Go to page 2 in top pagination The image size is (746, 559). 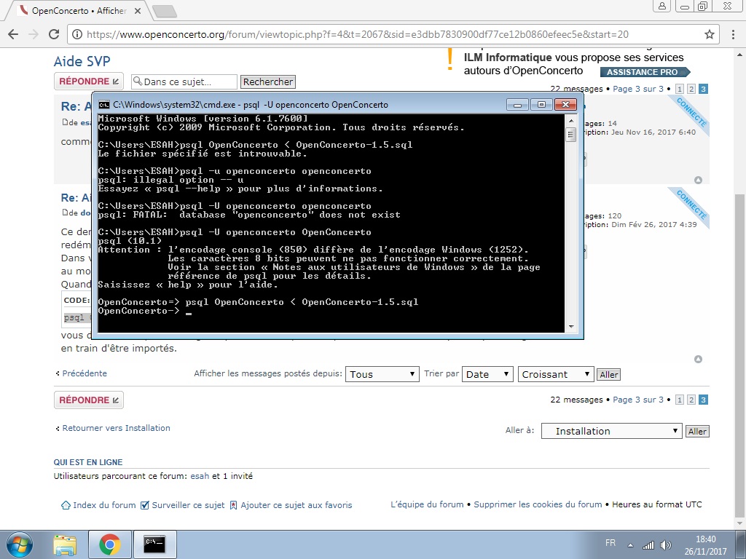tap(691, 89)
